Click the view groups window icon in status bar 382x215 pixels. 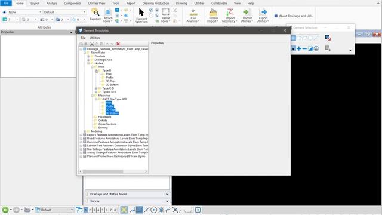click(79, 210)
